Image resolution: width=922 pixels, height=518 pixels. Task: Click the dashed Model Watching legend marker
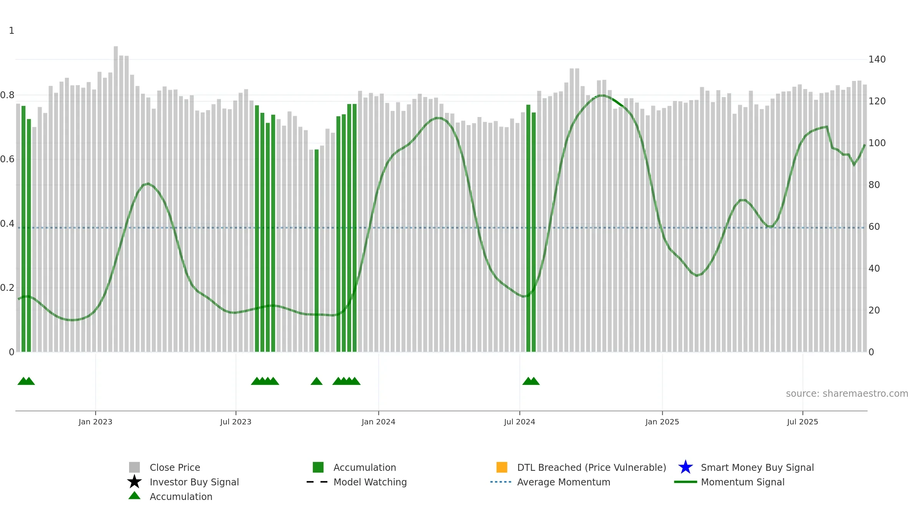pyautogui.click(x=317, y=482)
